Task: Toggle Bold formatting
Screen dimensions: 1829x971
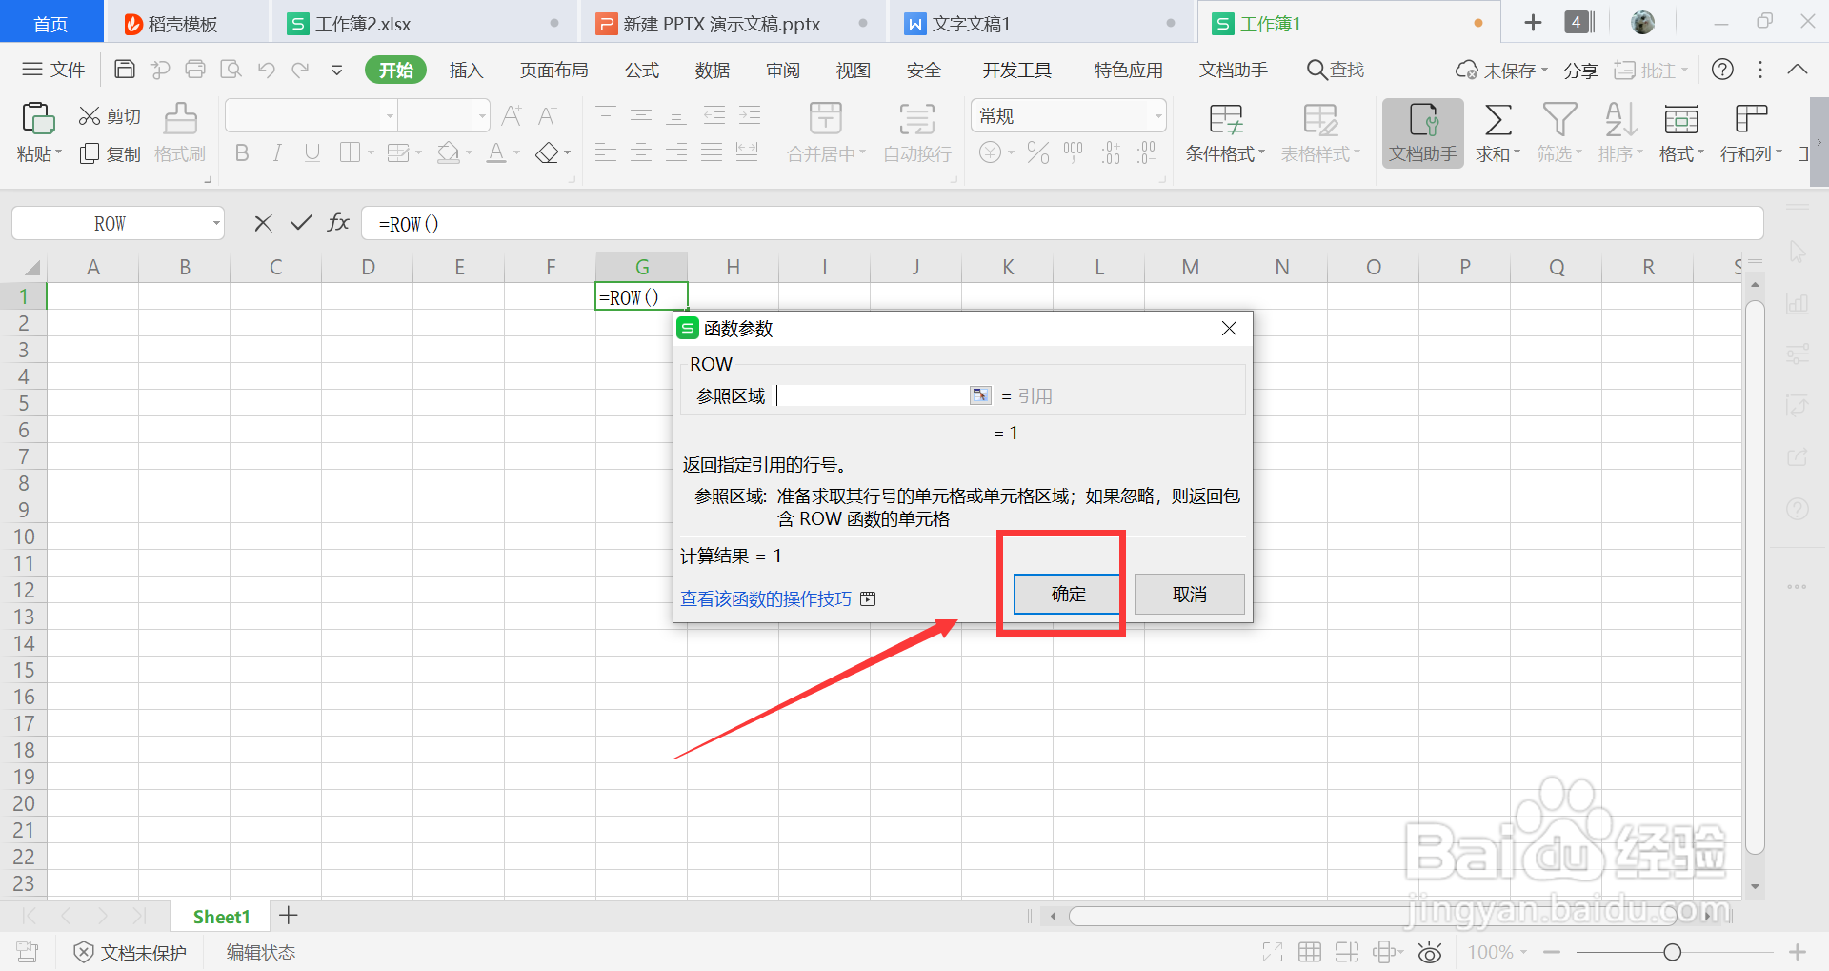Action: click(x=242, y=153)
